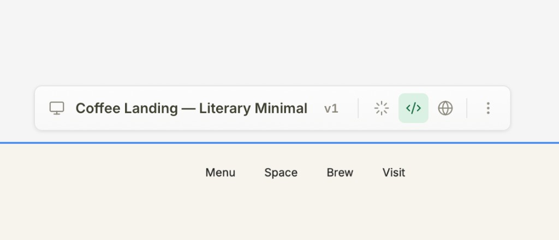Expand the vertical ellipsis overflow menu

coord(489,108)
